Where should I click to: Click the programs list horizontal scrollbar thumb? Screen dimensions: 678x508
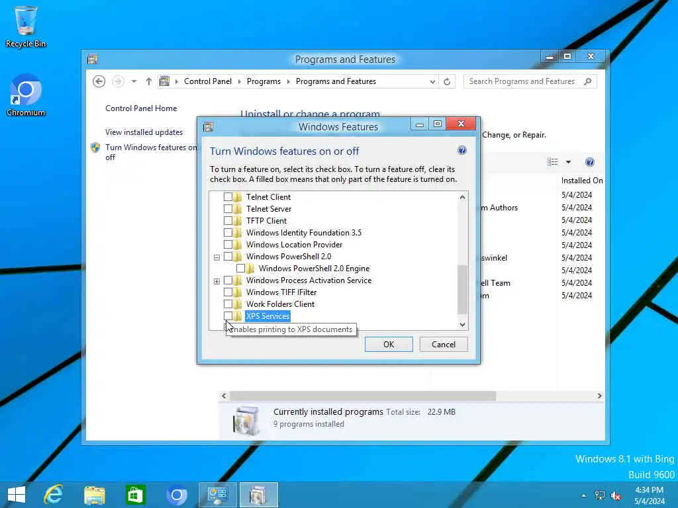coord(363,396)
